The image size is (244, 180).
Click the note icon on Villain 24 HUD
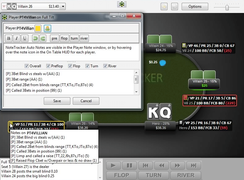184,45
